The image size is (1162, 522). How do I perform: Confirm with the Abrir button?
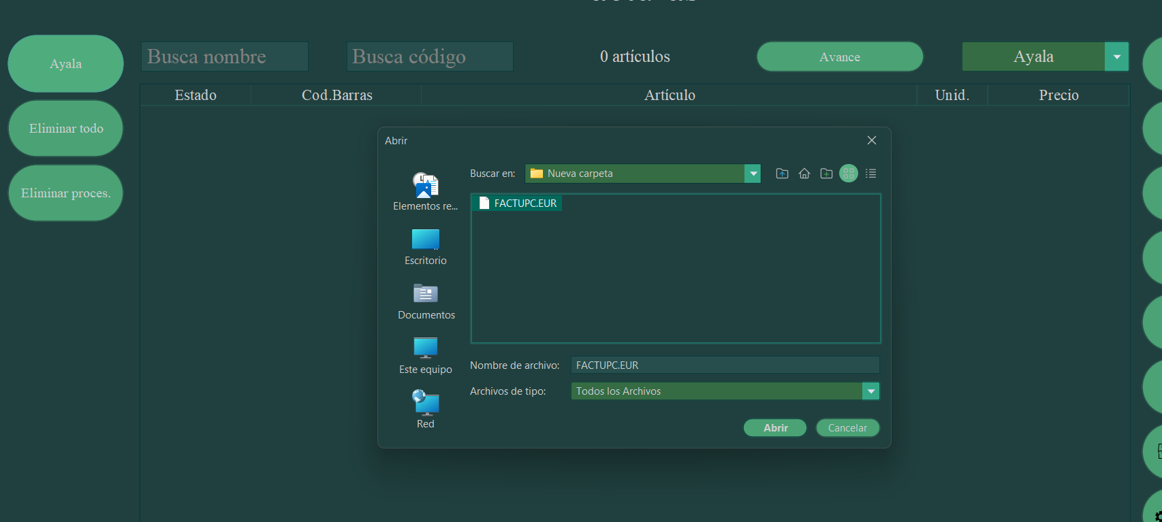[x=775, y=427]
